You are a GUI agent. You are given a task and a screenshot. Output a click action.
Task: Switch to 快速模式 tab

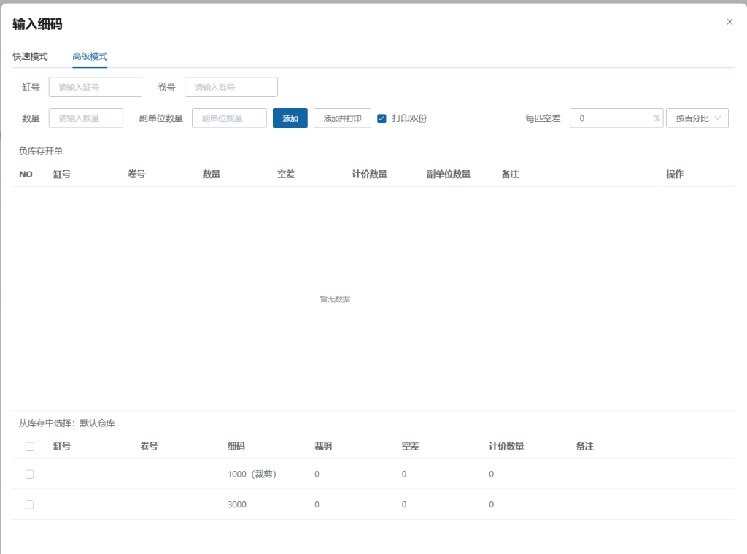click(x=30, y=56)
